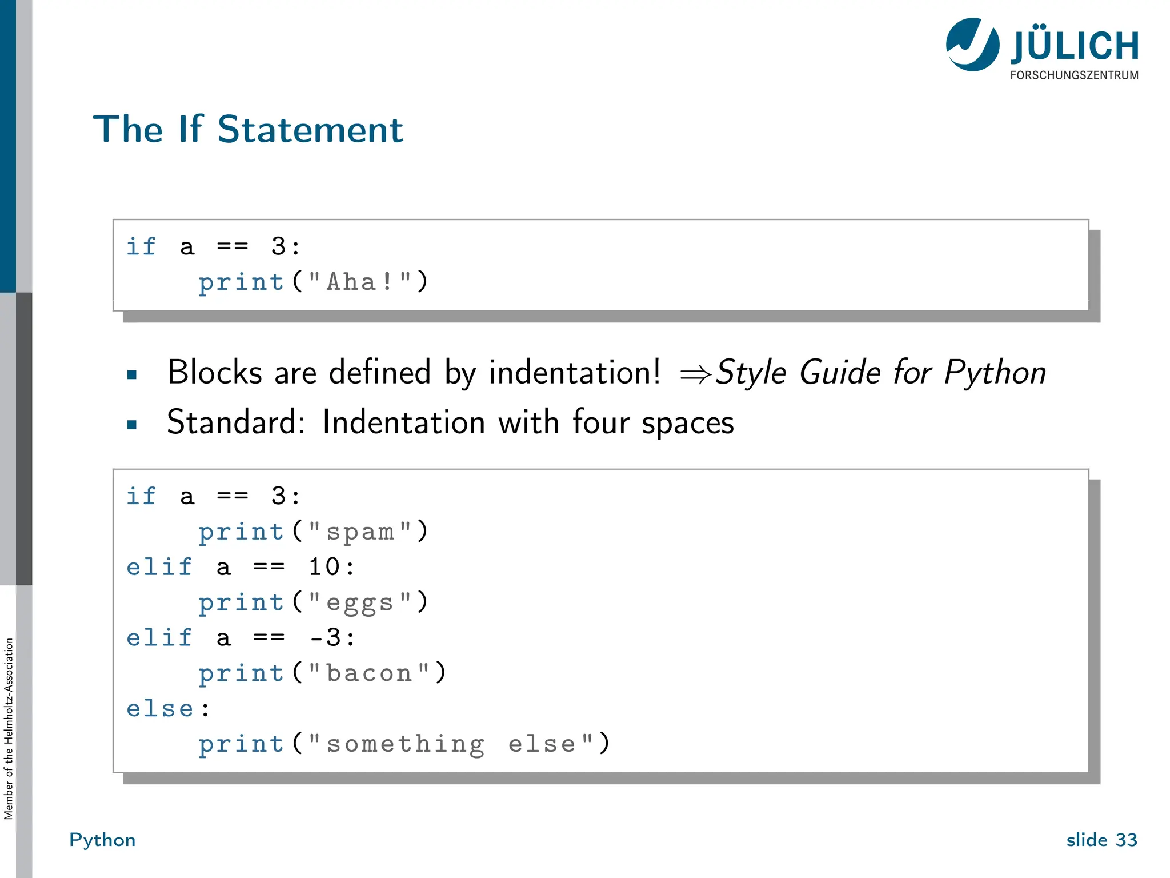Click the Jülich Forschungszentrum logo
This screenshot has width=1170, height=878.
click(x=1042, y=49)
